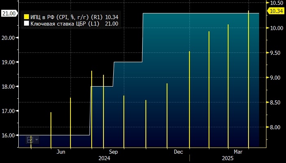
Task: Click the tallest yellow CPI bar near Mar
Action: (x=248, y=79)
